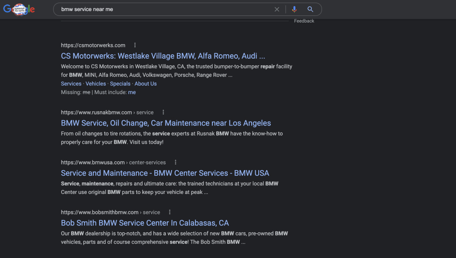Open options menu for bmwusa.com result
This screenshot has width=456, height=258.
176,162
